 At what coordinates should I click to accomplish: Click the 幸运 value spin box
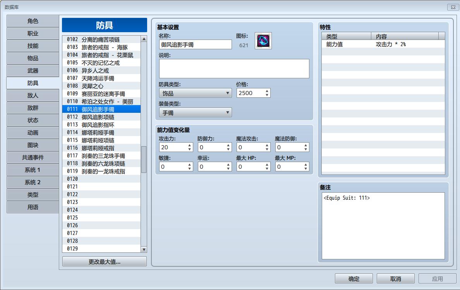215,167
